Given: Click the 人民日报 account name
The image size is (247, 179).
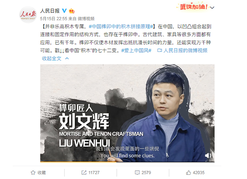Looking at the screenshot, I should (x=50, y=11).
